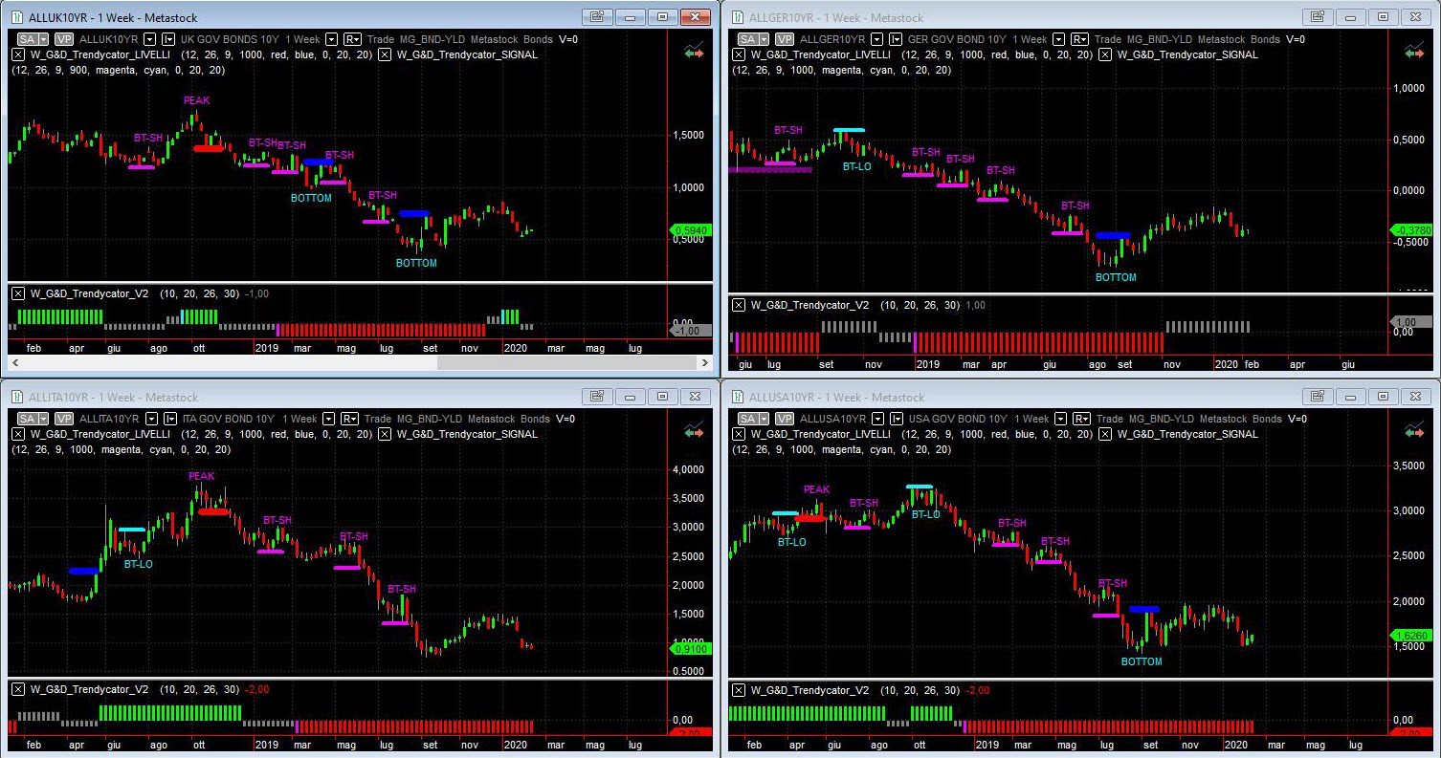Detach the ALLITA10YR window using pop-out icon
This screenshot has width=1441, height=758.
tap(596, 396)
